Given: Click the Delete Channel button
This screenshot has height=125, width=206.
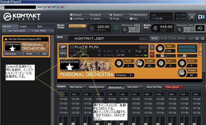Looking at the screenshot, I should tap(96, 87).
